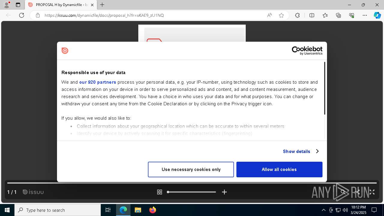Open a new browser tab

click(102, 5)
